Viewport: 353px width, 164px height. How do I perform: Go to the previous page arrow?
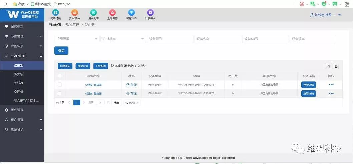point(69,103)
